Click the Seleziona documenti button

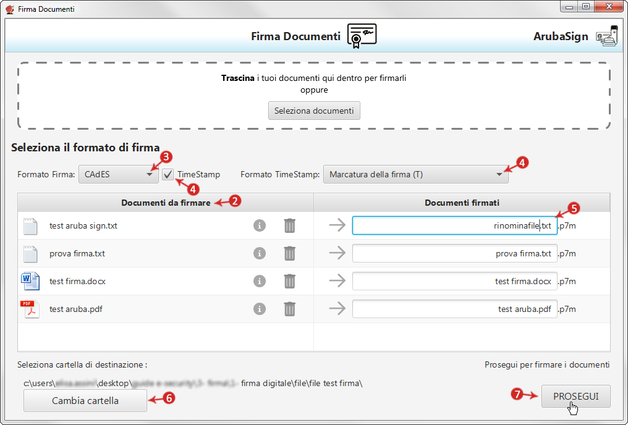(x=314, y=111)
